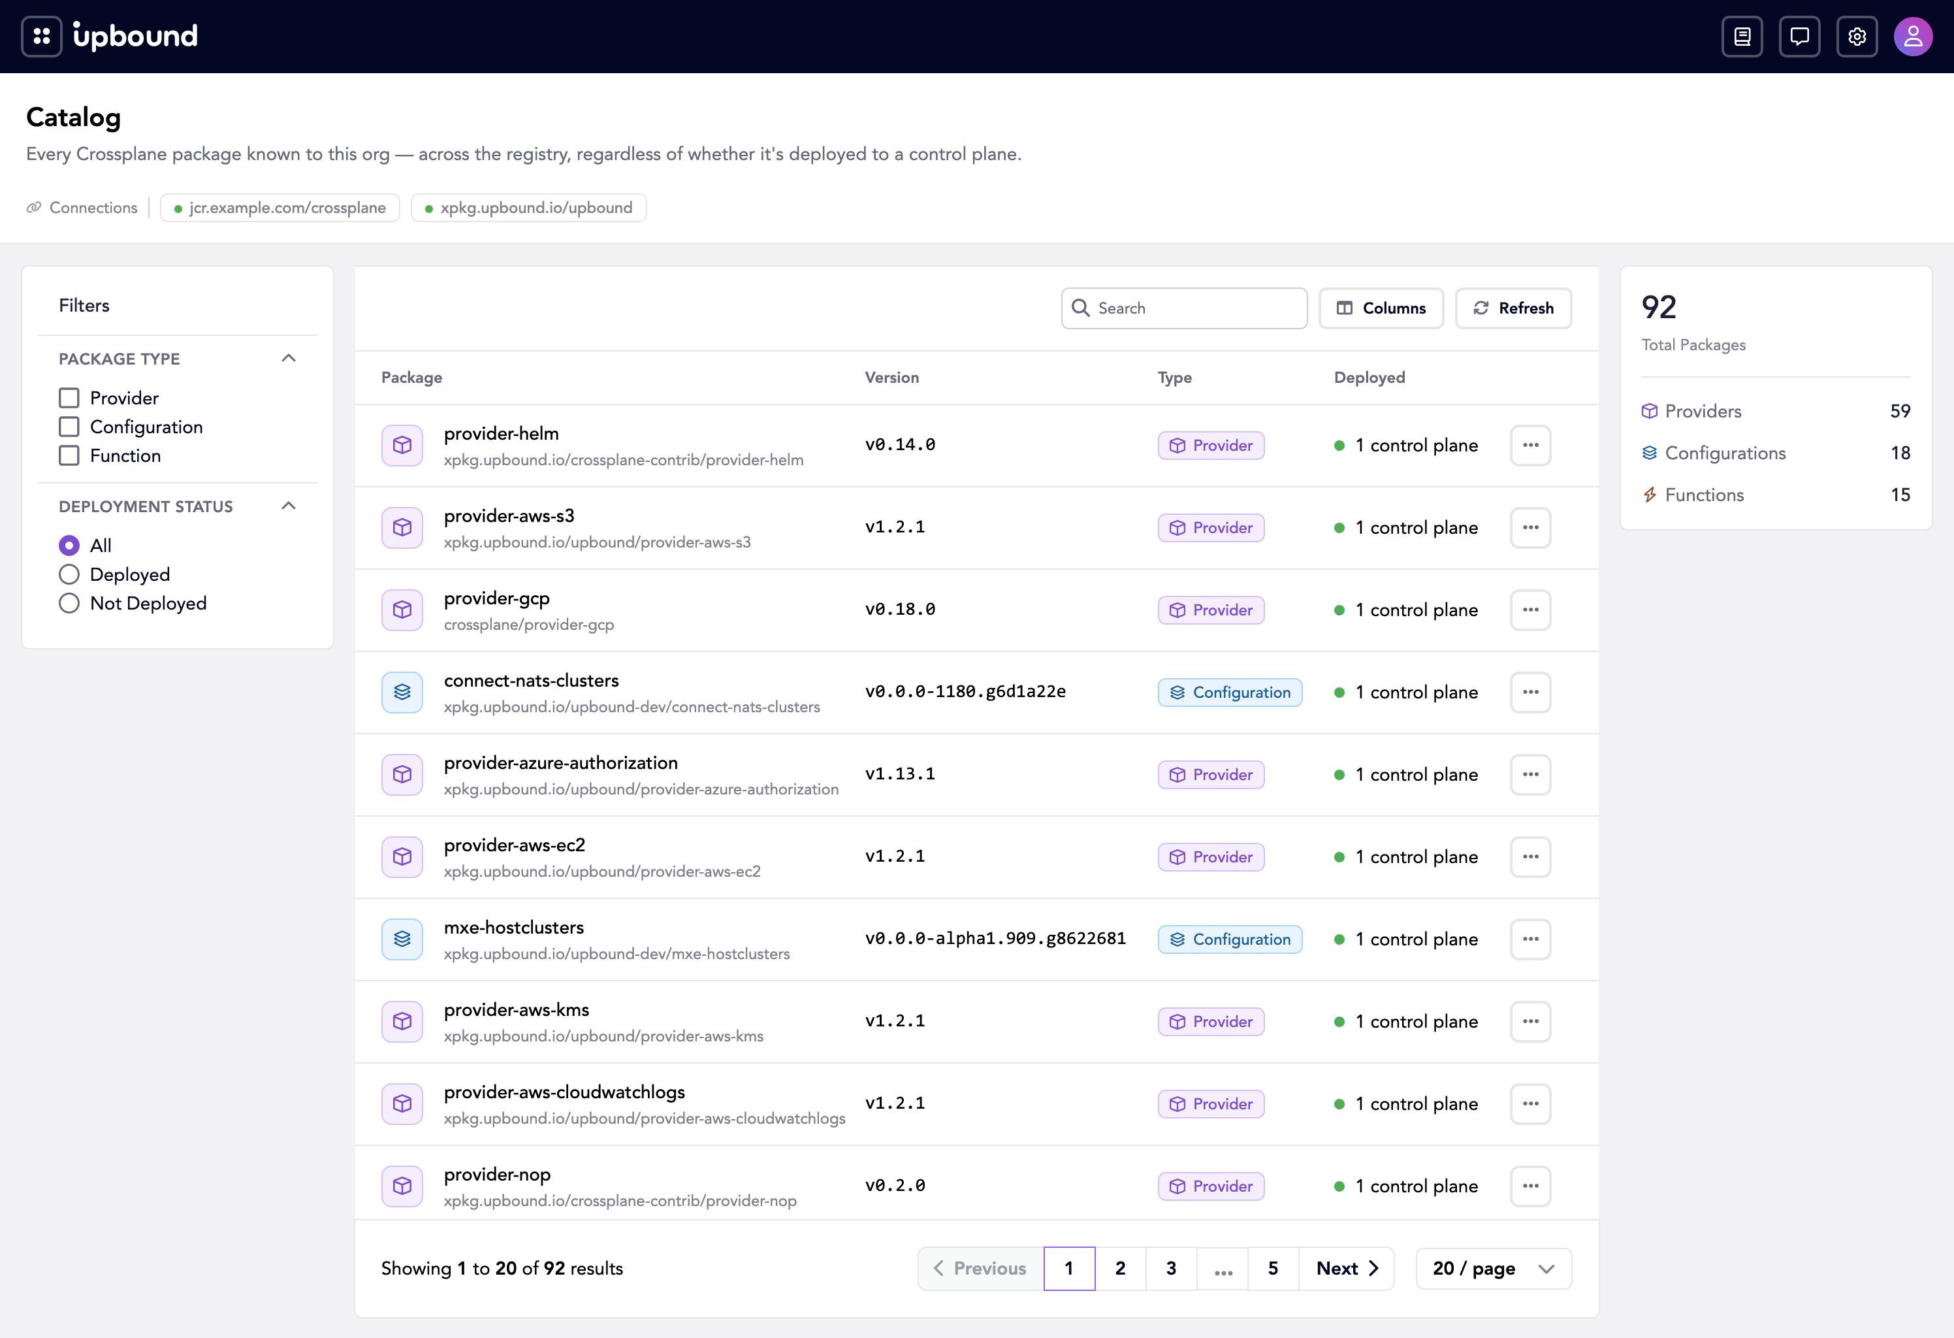Screen dimensions: 1954x1338
Task: Click the Upbound logo
Action: tap(135, 36)
